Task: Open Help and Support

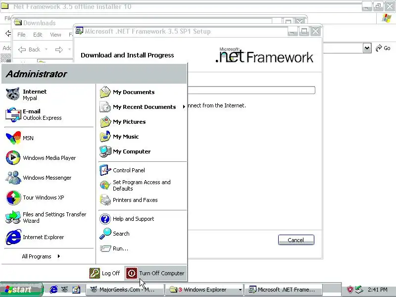Action: coord(143,219)
